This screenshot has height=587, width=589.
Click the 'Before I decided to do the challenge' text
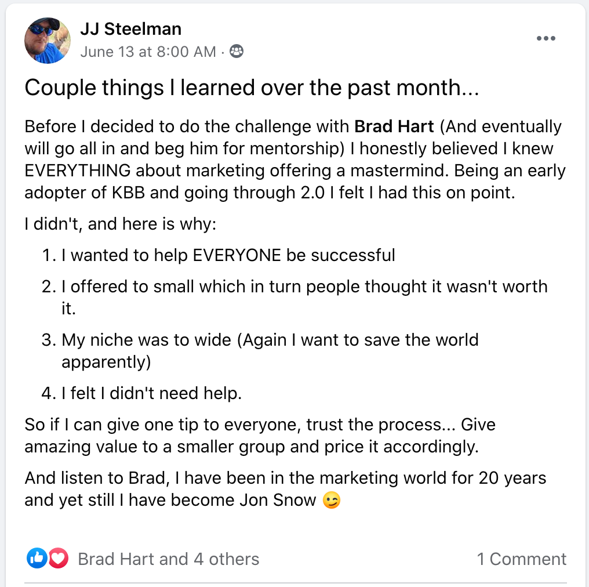pos(295,160)
